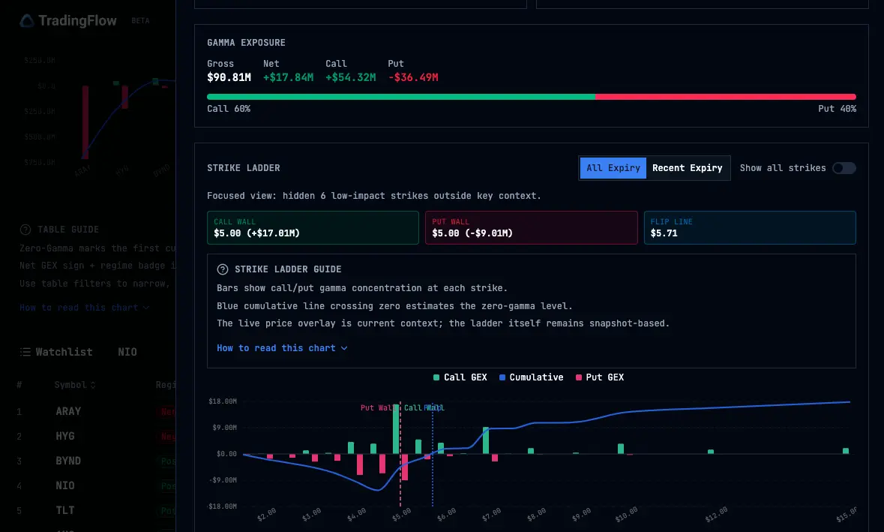Click the Flip Line $5.71 card
This screenshot has width=884, height=532.
(x=749, y=228)
